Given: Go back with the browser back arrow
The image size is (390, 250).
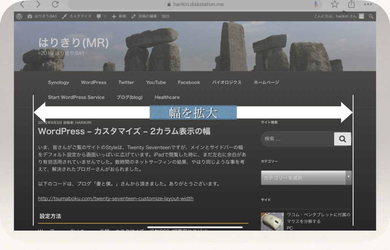Looking at the screenshot, I should point(22,4).
